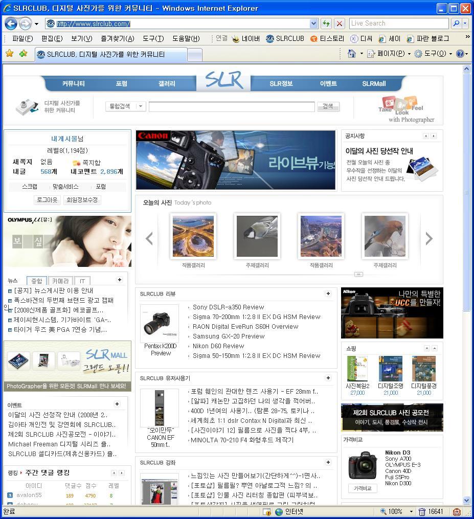Expand the address bar URL dropdown

pos(314,24)
